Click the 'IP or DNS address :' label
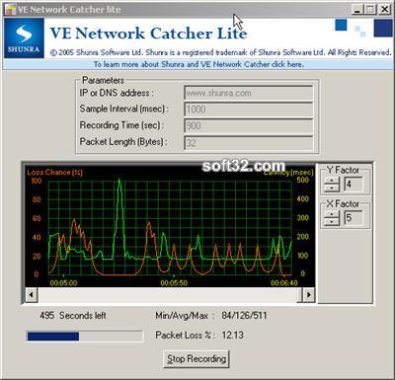The image size is (395, 380). (117, 93)
